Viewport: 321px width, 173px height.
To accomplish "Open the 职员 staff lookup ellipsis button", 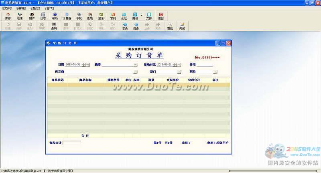I will click(215, 72).
